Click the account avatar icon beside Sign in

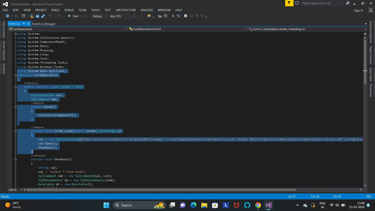pos(371,10)
